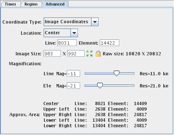The height and width of the screenshot is (135, 174).
Task: Click the Res=11.0 km label
Action: click(154, 74)
